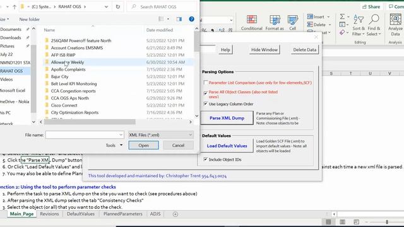The width and height of the screenshot is (404, 227).
Task: Select OneDrive - Nokia in navigation pane
Action: click(15, 102)
